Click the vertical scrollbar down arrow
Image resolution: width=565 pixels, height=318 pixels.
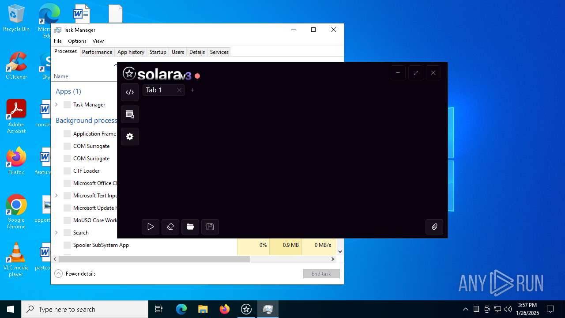(x=340, y=251)
